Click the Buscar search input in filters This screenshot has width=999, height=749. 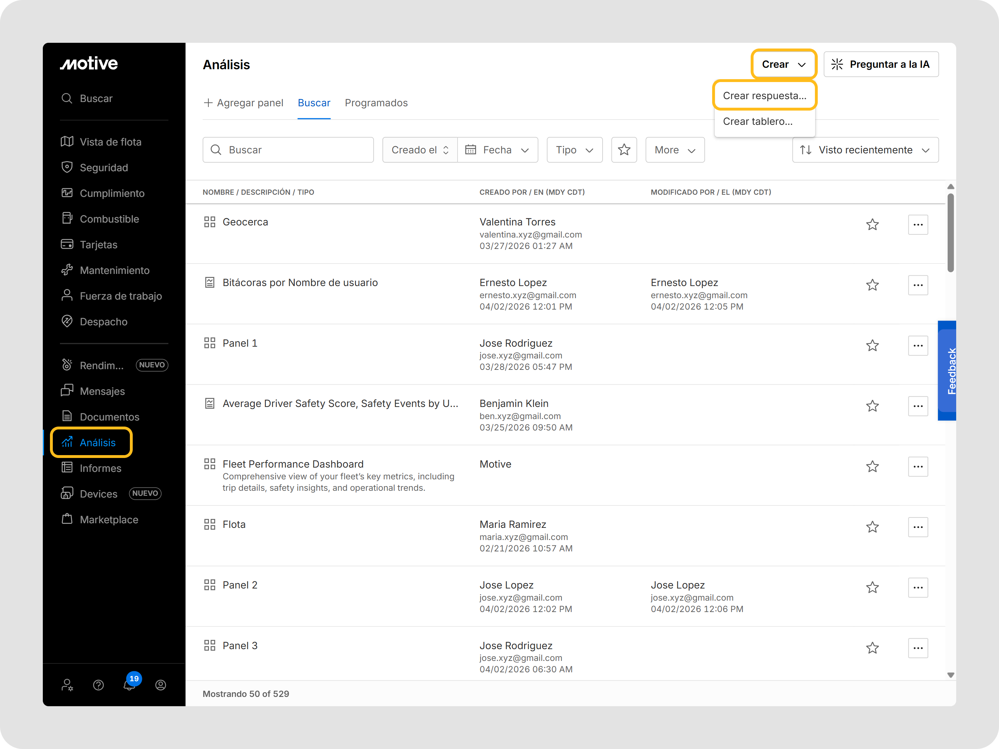point(288,150)
